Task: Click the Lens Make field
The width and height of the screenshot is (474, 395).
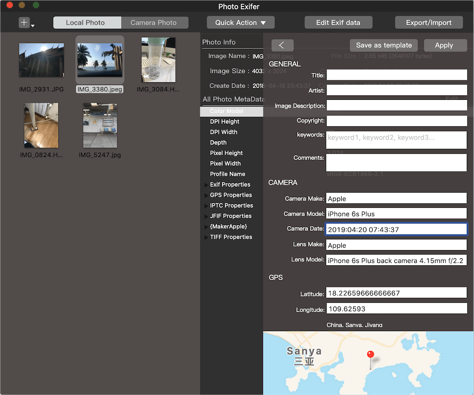Action: (x=396, y=245)
